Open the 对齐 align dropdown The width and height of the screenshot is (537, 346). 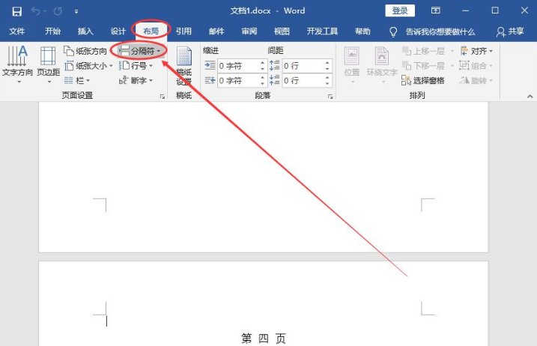(x=477, y=51)
